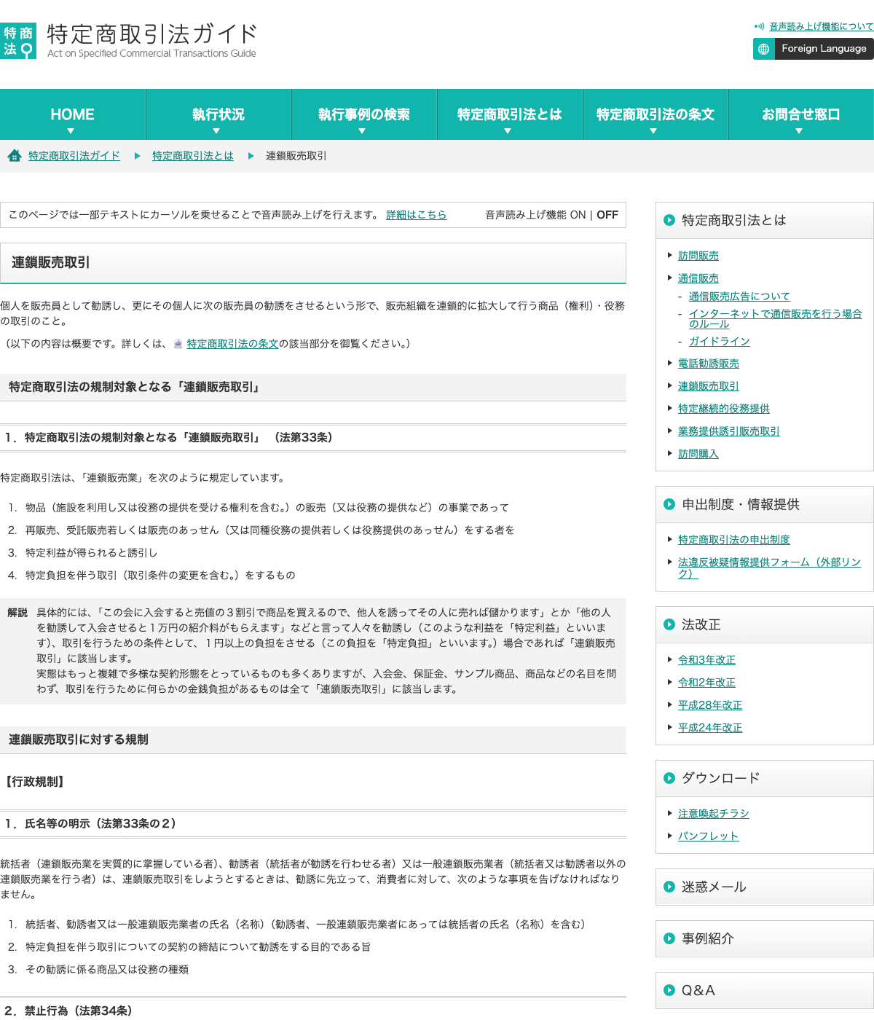Open the 業務提供誘引販売取引 sidebar link

point(729,431)
